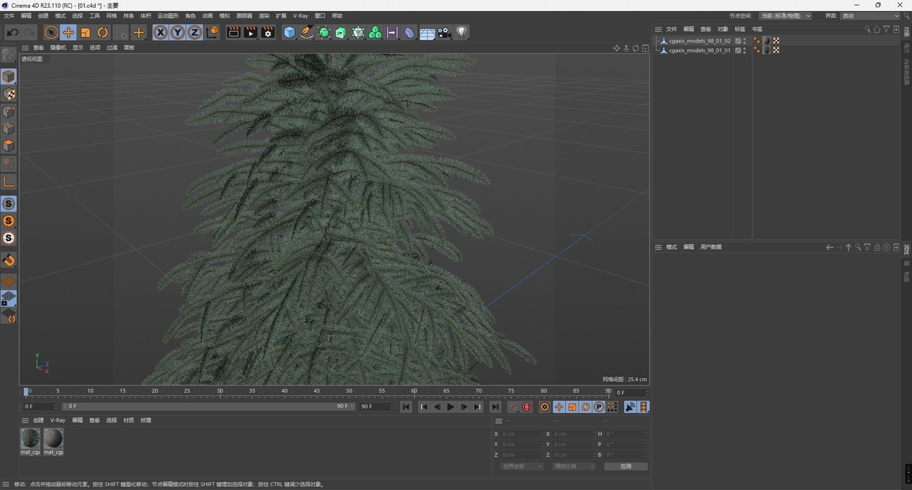
Task: Open the V-Ray menu in the menu bar
Action: tap(300, 15)
